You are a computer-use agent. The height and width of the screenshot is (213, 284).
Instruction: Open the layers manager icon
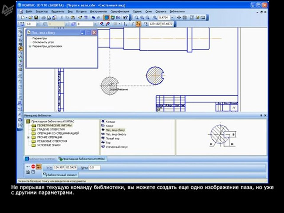pyautogui.click(x=73, y=24)
